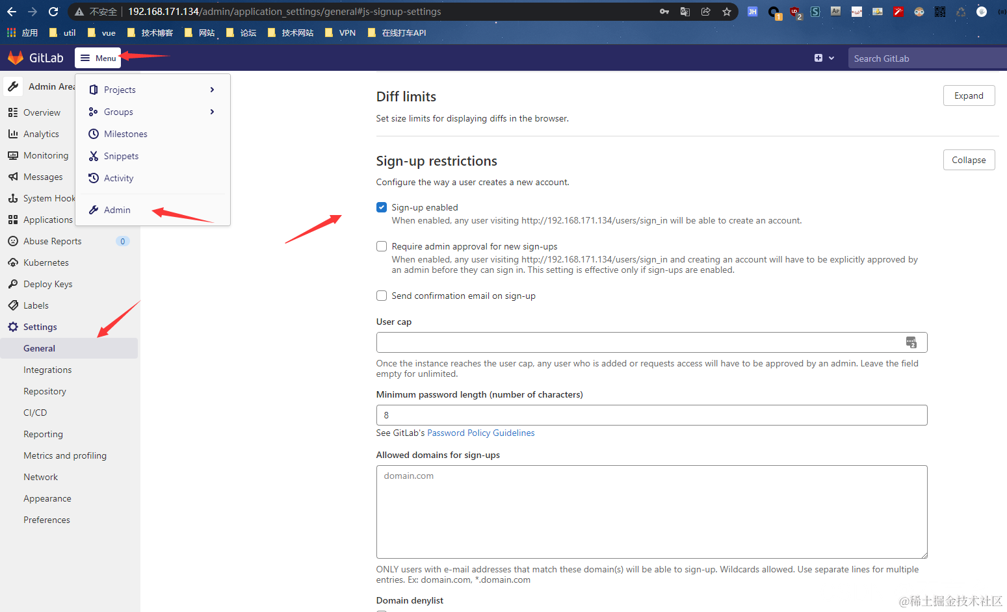This screenshot has height=612, width=1007.
Task: Select General settings in sidebar
Action: pyautogui.click(x=70, y=348)
